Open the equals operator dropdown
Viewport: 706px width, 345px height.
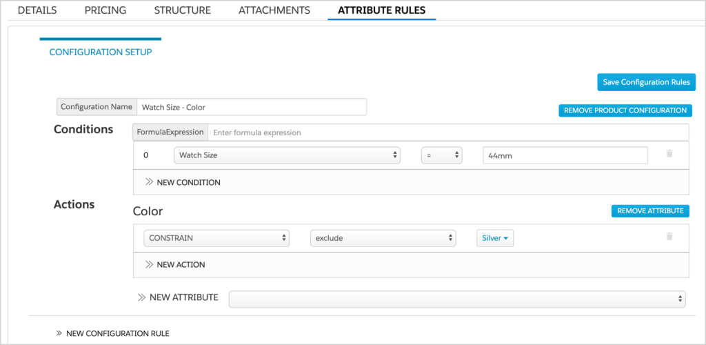[442, 155]
